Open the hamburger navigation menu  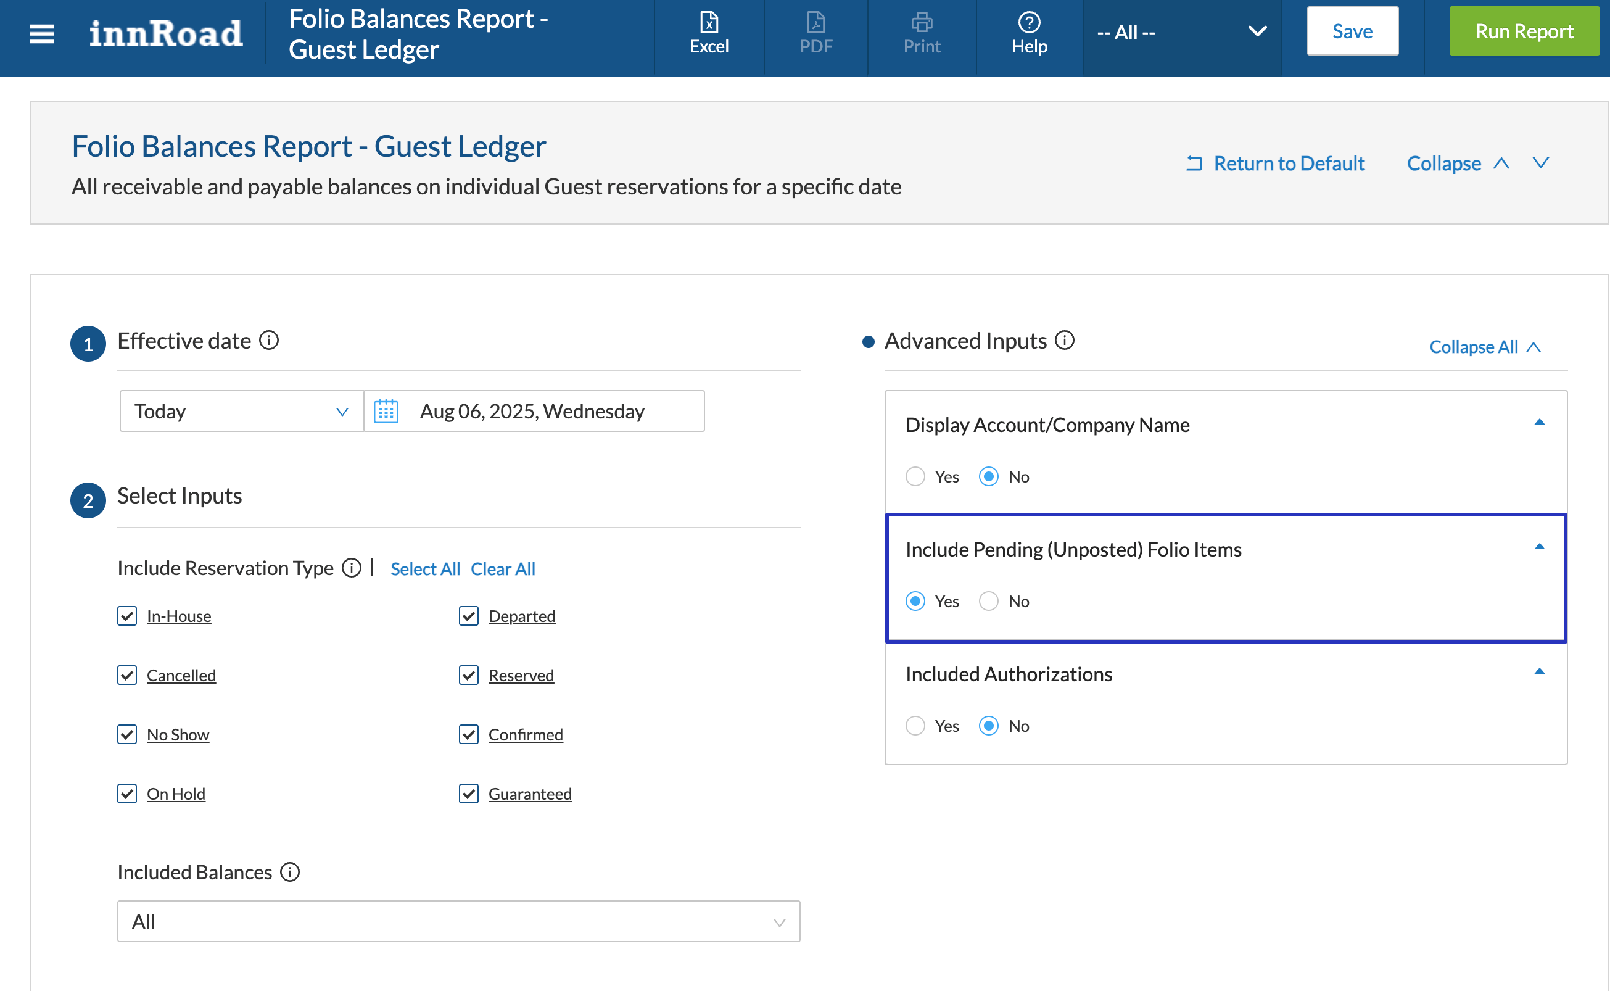click(x=42, y=33)
